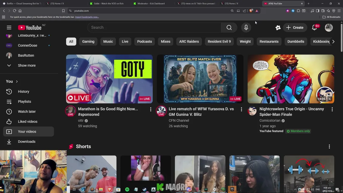Open the Brave wallet icon
Screen dimensions: 343x193
click(x=323, y=11)
